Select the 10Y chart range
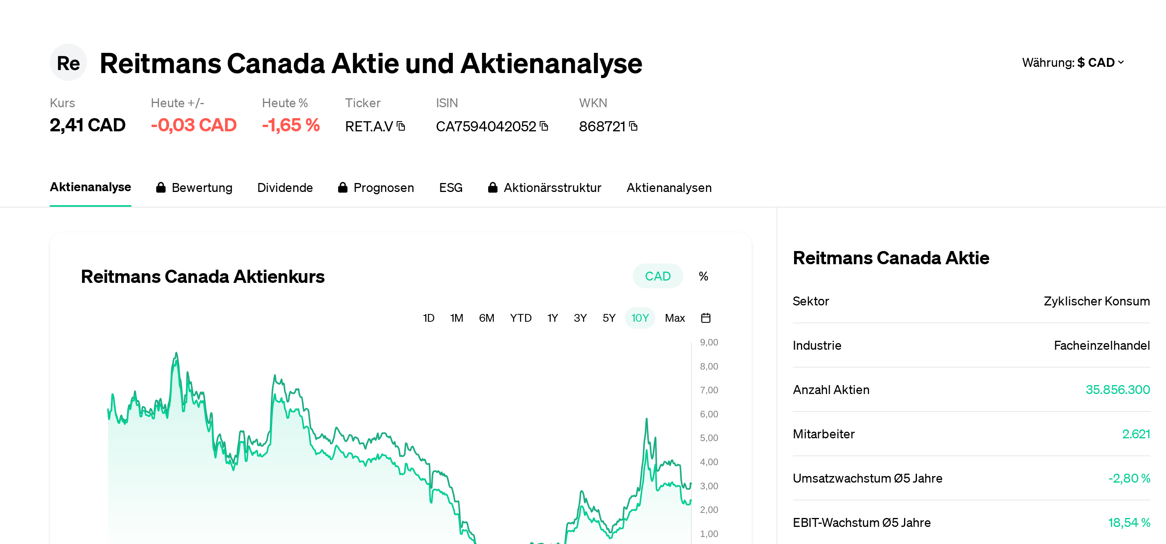The image size is (1166, 544). coord(640,318)
